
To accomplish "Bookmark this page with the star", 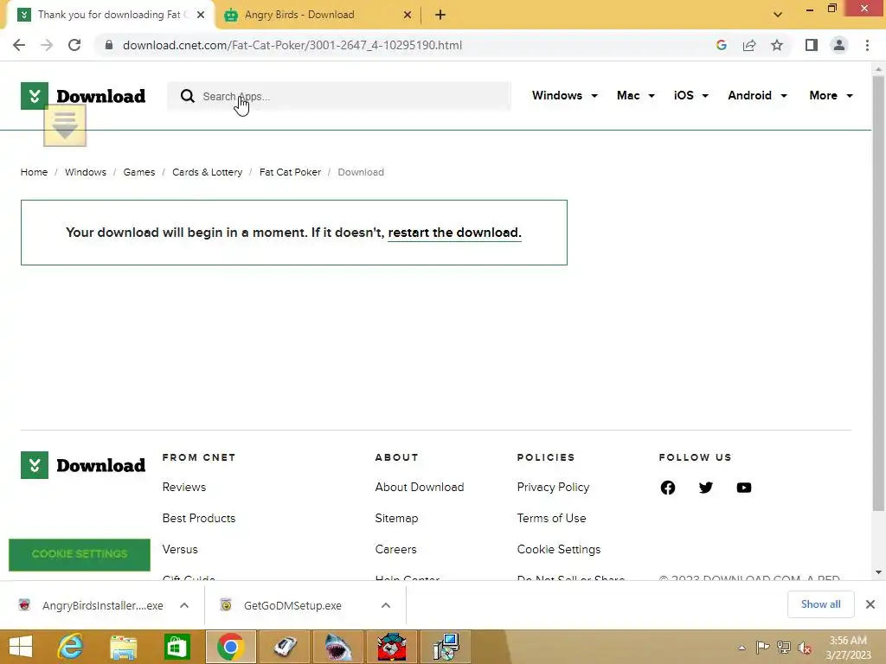I will [777, 45].
